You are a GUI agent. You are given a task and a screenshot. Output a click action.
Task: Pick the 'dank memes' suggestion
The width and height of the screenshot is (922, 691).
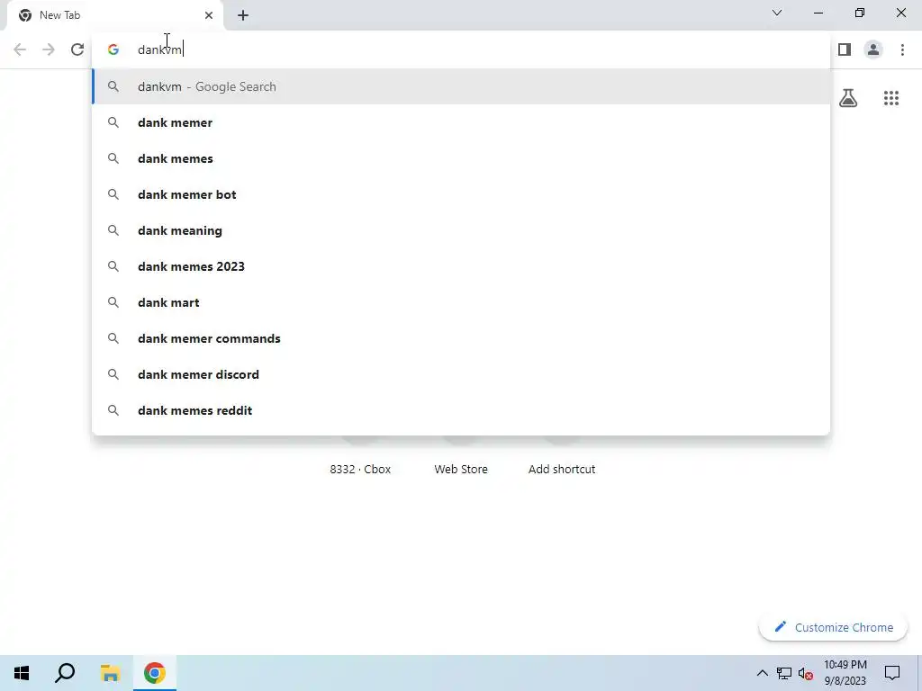[461, 158]
